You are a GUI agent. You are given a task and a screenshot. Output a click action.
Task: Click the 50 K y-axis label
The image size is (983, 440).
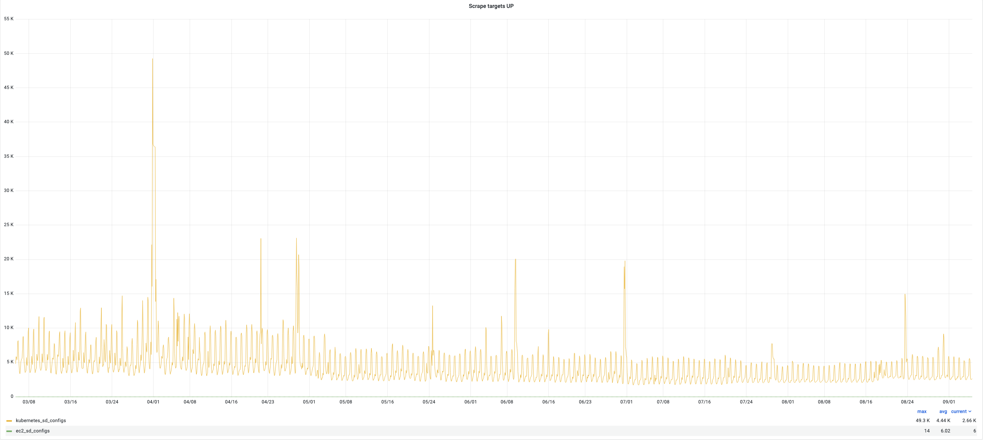(x=8, y=53)
